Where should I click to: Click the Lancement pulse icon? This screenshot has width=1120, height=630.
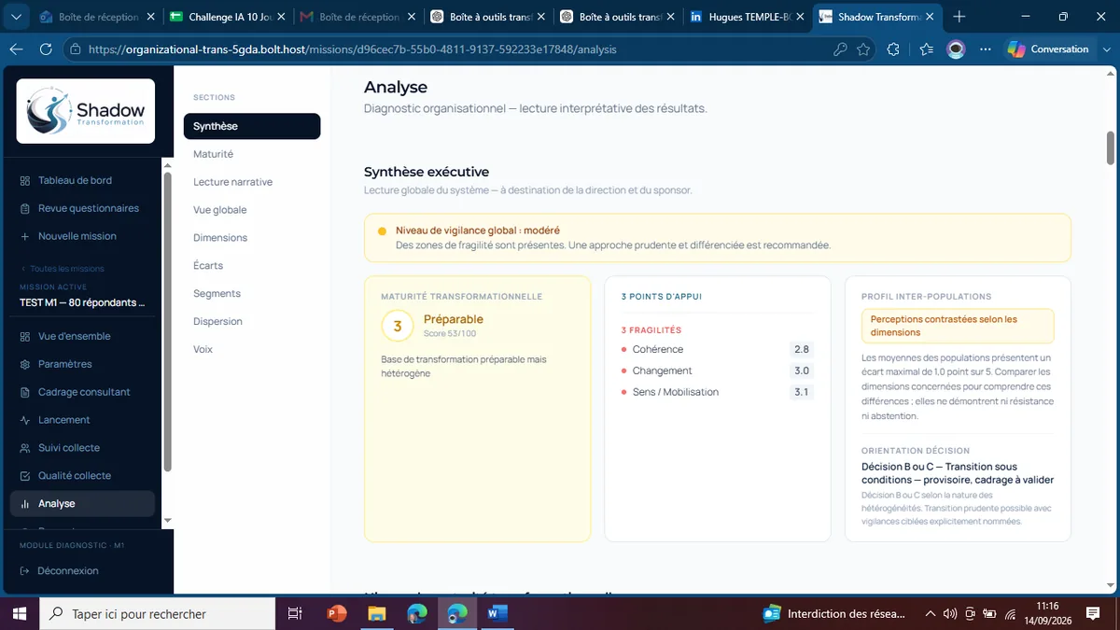point(24,421)
